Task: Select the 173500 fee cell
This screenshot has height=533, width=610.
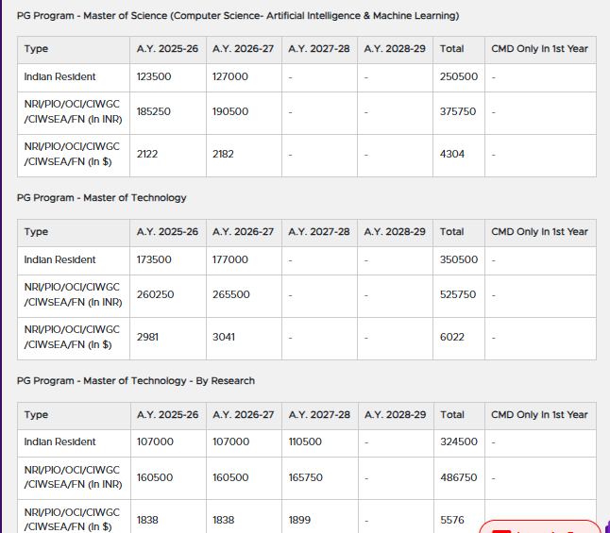Action: pyautogui.click(x=154, y=259)
